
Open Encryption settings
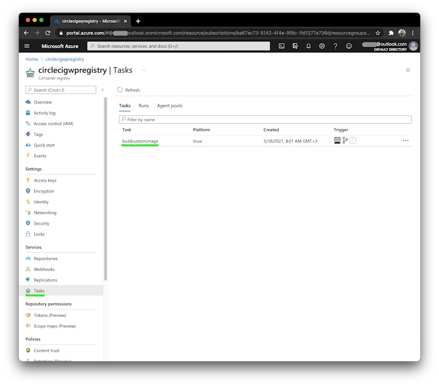[44, 191]
